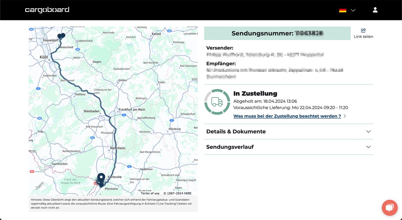Click the share icon above Link teilen

[x=363, y=30]
